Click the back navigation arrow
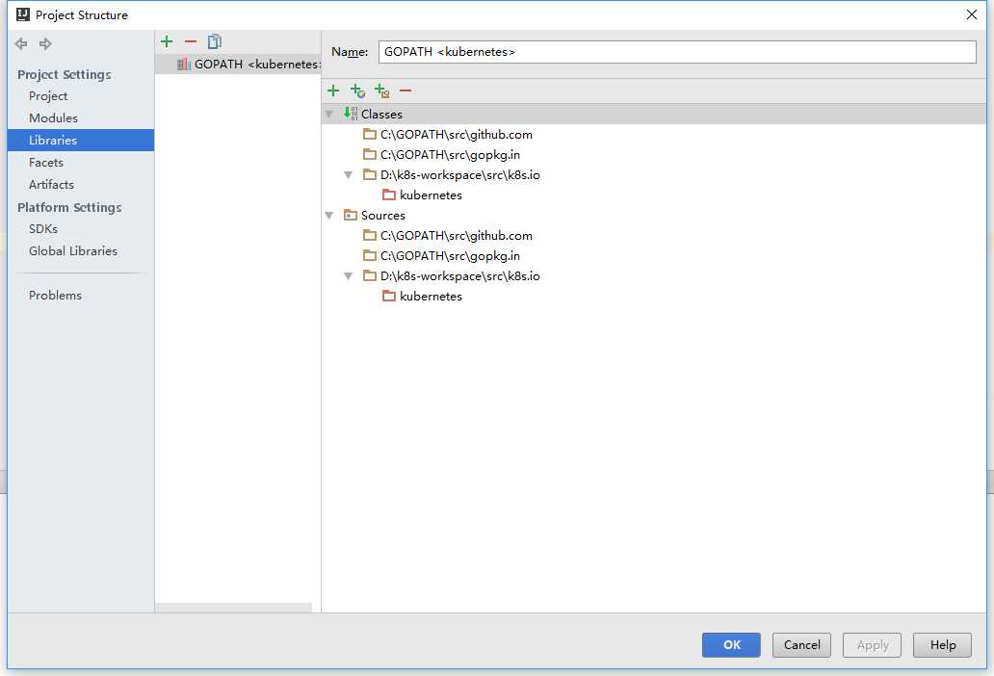 coord(21,43)
